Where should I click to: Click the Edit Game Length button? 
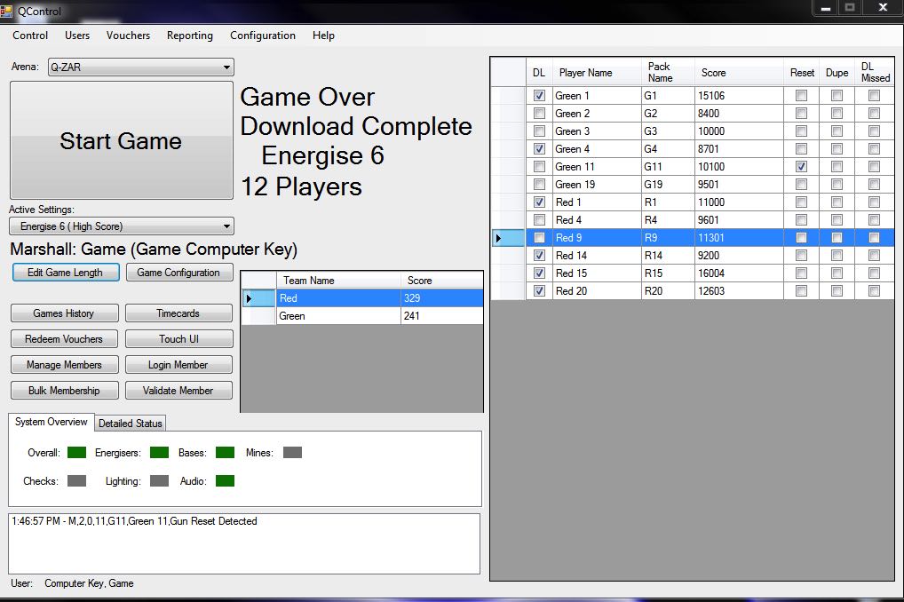(x=65, y=273)
